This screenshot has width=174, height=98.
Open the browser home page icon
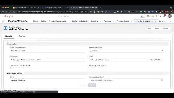pos(14,11)
